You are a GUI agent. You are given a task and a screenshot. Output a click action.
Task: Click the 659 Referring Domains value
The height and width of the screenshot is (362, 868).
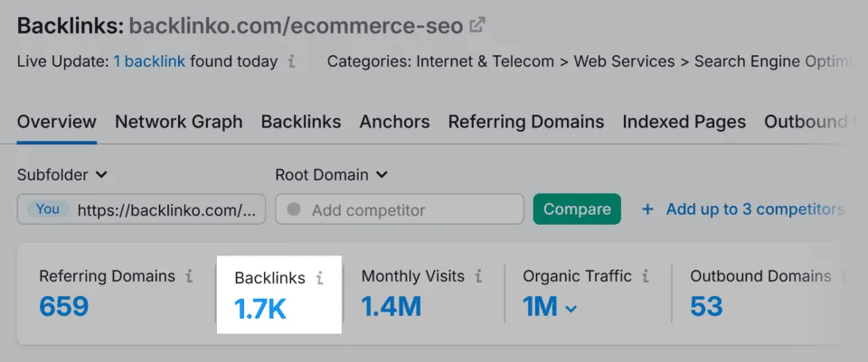(63, 307)
